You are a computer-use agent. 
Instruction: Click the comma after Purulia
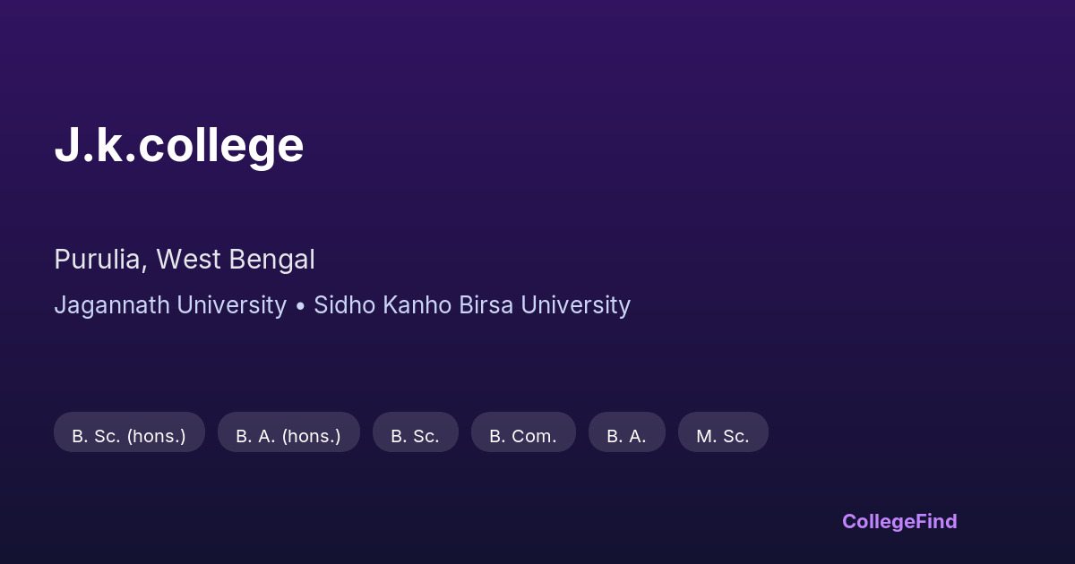(x=146, y=267)
